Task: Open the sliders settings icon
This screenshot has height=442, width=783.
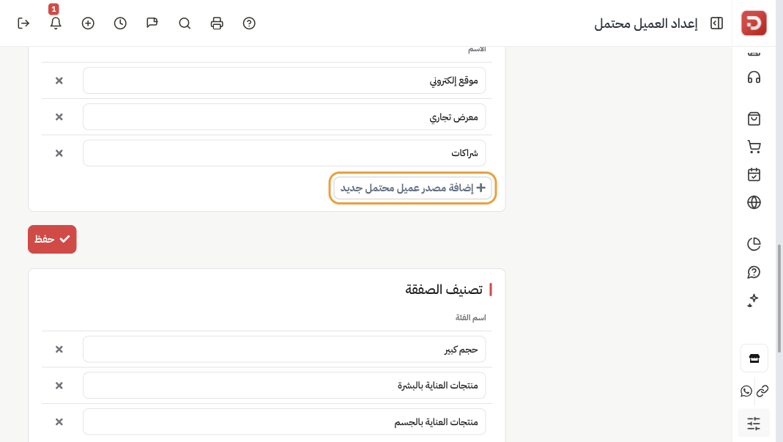Action: pyautogui.click(x=754, y=424)
